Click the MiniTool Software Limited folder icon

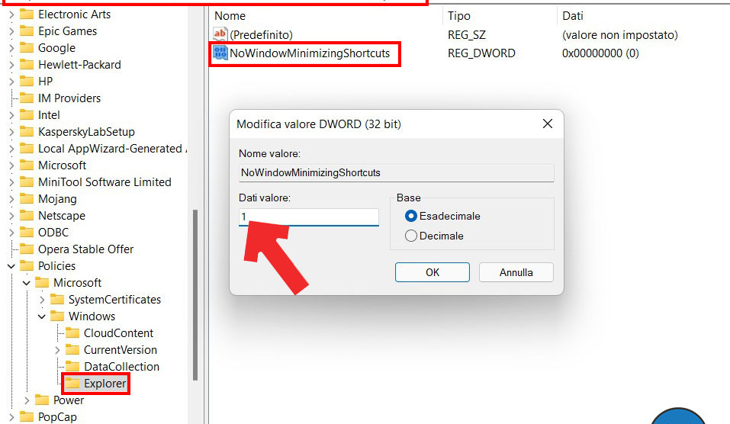(27, 182)
